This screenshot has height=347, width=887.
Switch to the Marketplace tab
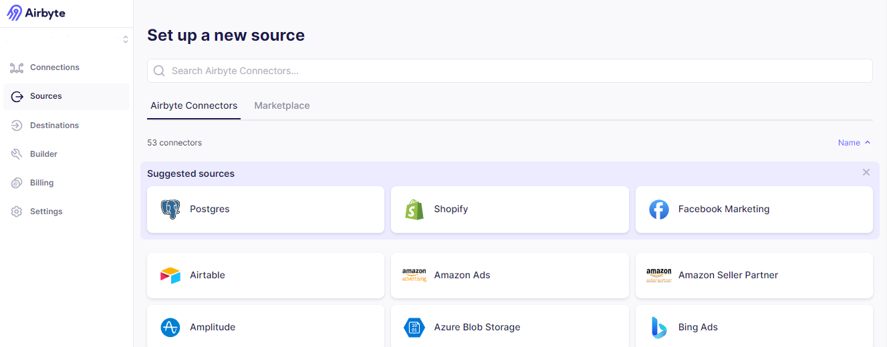[282, 105]
